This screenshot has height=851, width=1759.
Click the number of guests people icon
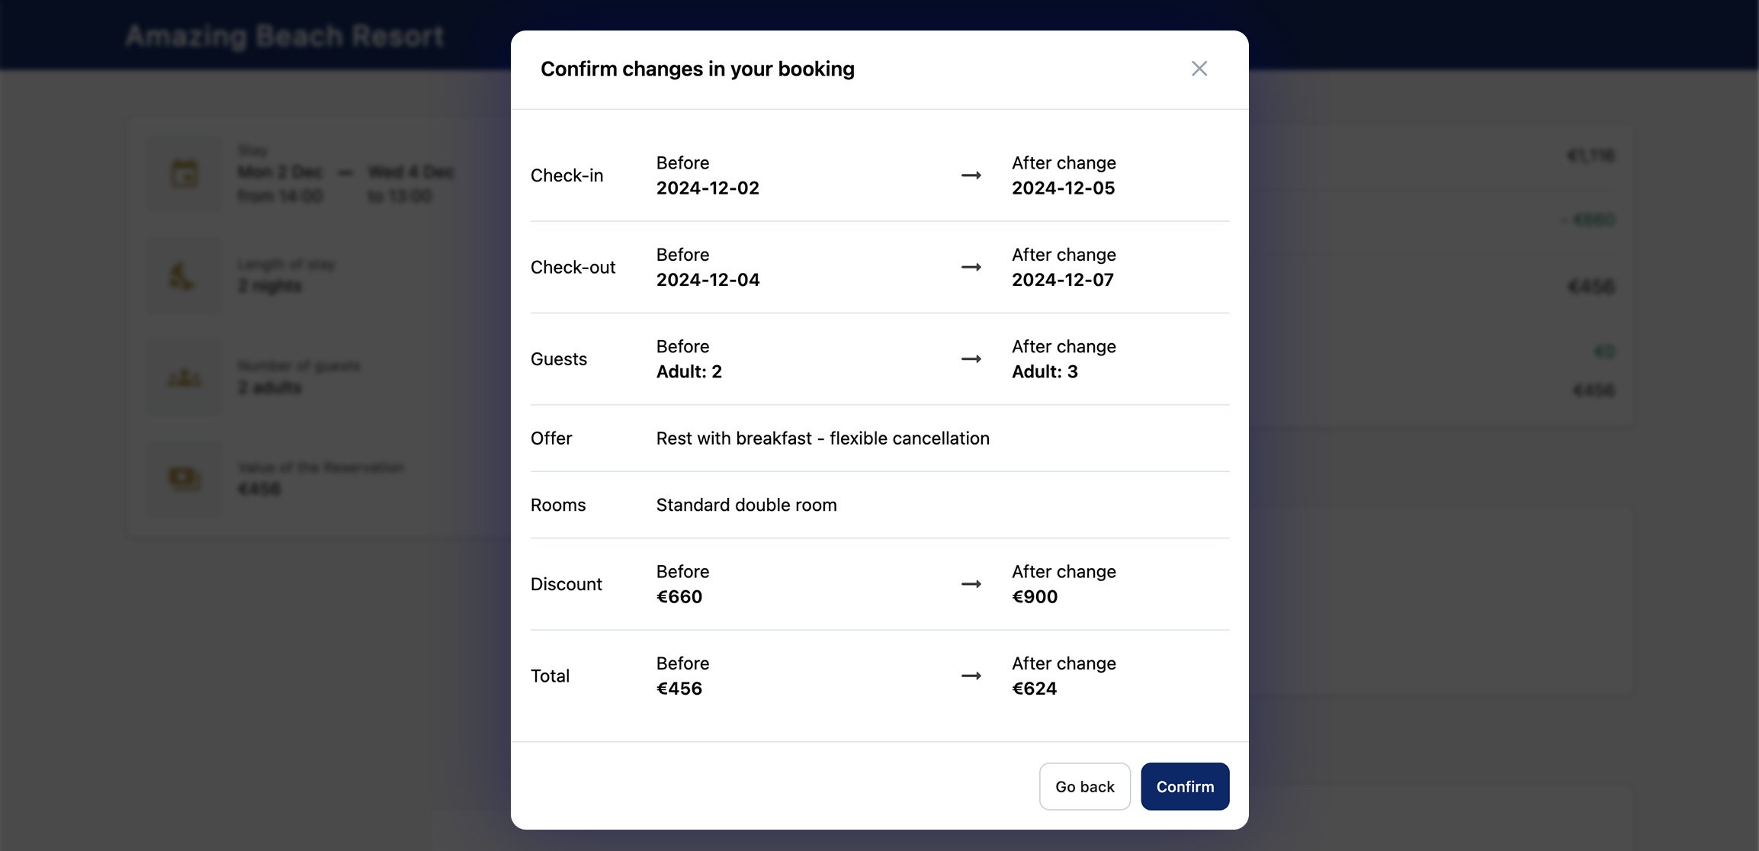[x=185, y=377]
